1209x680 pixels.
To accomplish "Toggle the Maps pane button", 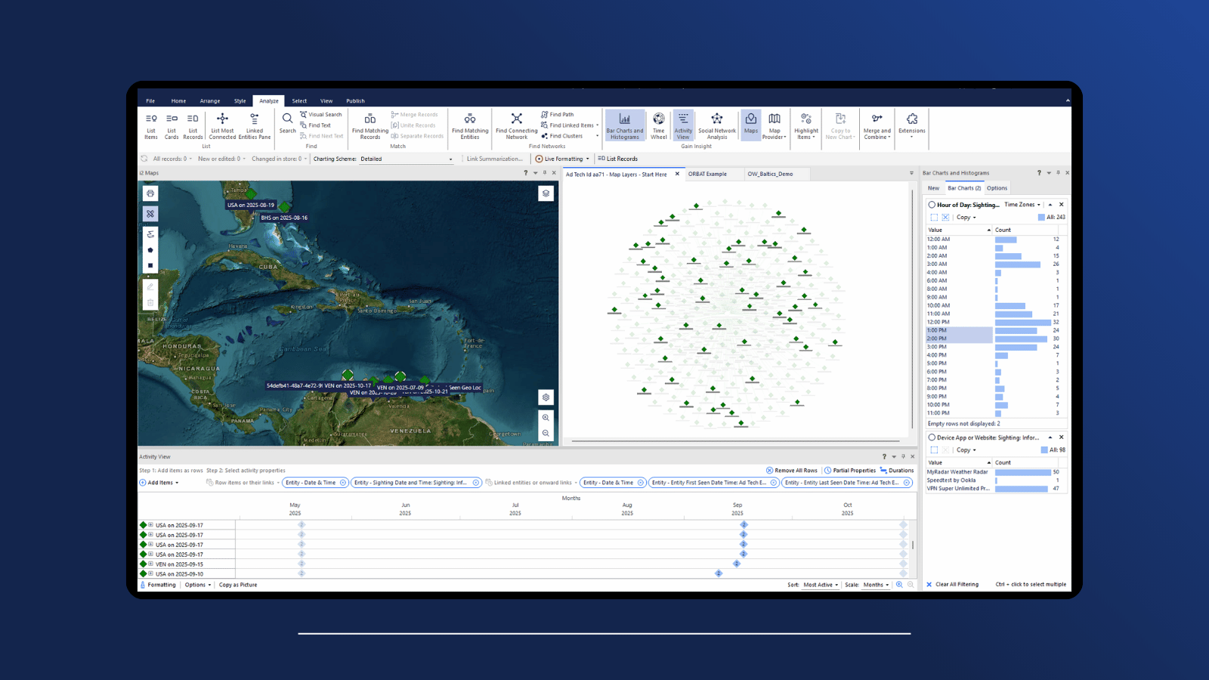I will [750, 125].
